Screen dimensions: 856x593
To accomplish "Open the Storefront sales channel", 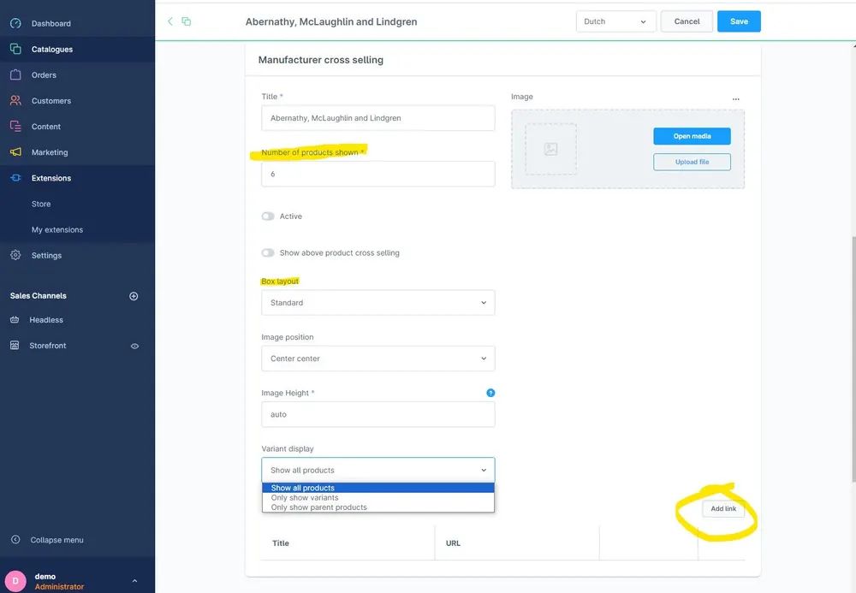I will click(48, 346).
